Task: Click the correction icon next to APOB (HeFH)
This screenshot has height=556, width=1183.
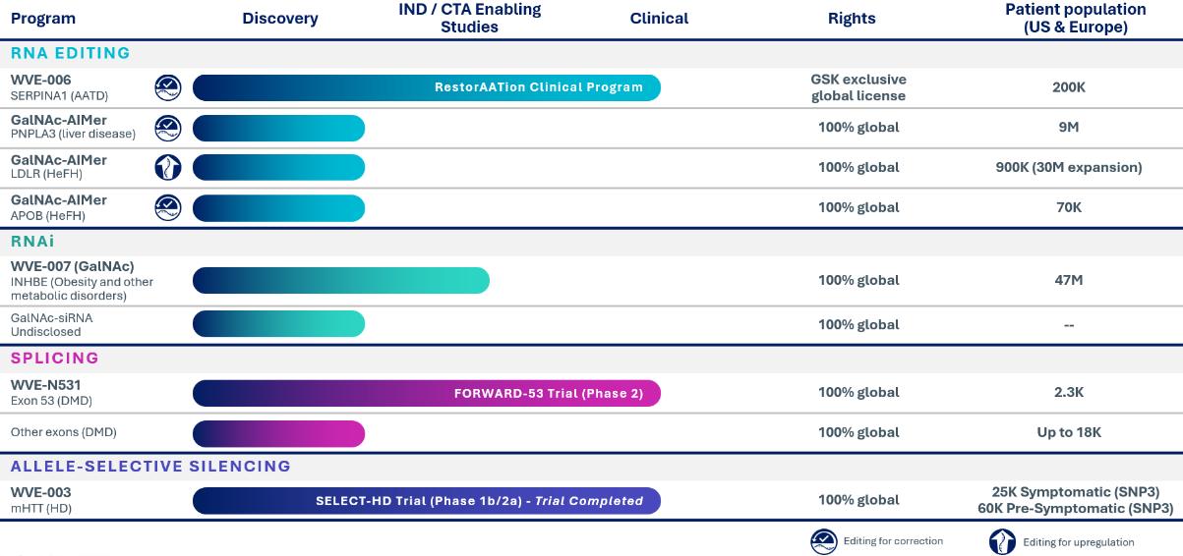Action: point(168,207)
